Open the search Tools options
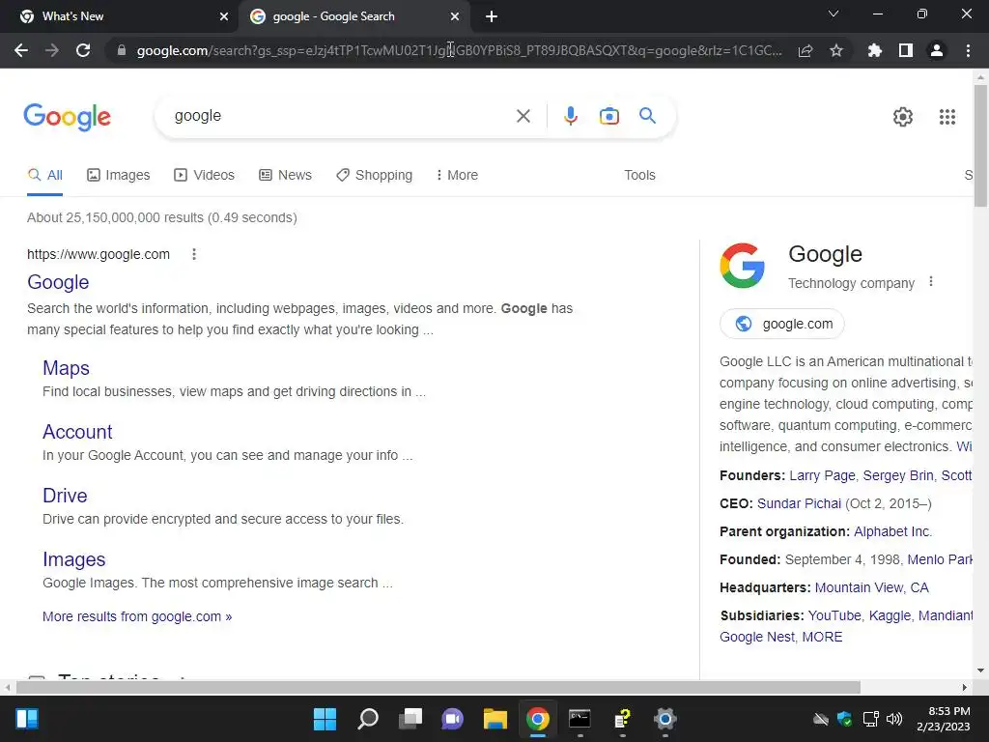Image resolution: width=989 pixels, height=742 pixels. (x=639, y=176)
